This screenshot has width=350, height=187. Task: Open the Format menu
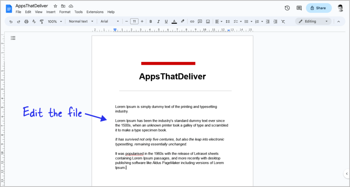click(x=65, y=12)
